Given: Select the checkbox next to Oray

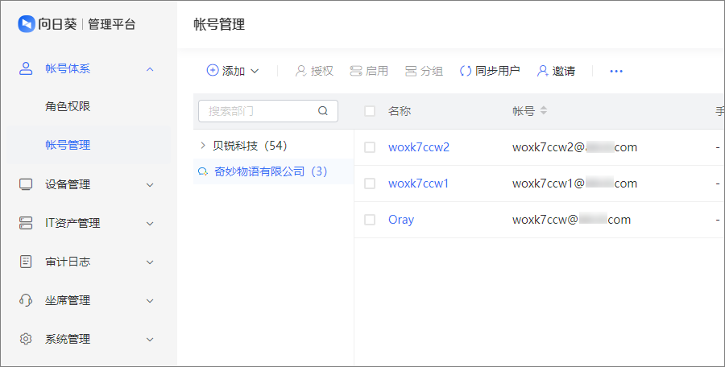Looking at the screenshot, I should pyautogui.click(x=370, y=220).
